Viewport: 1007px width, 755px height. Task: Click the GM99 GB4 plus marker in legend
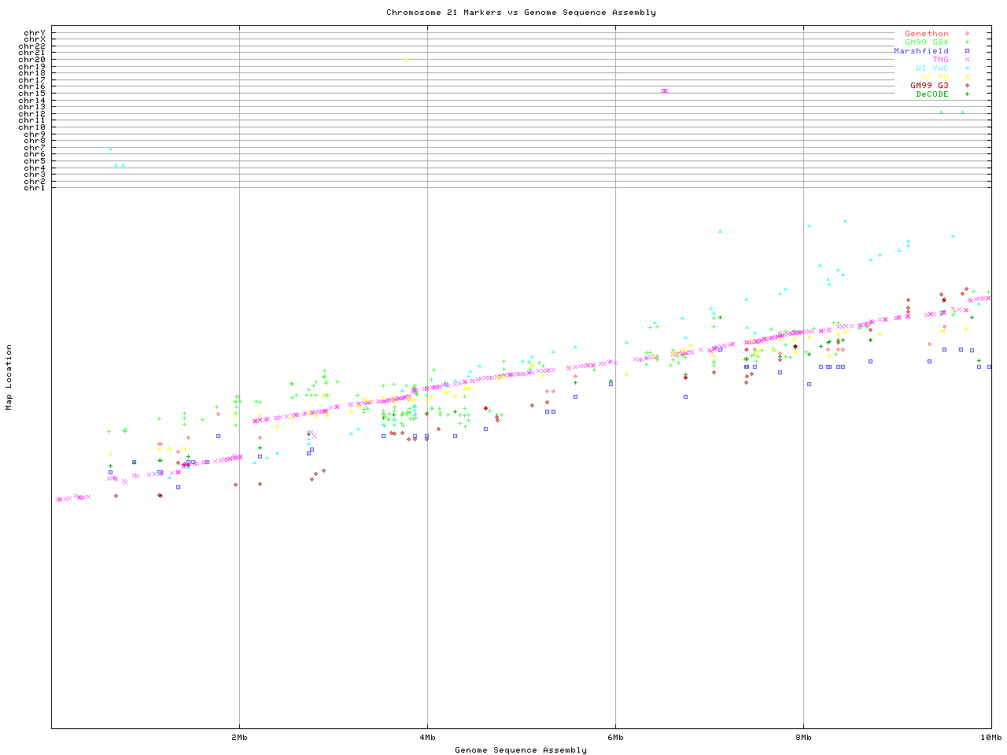point(967,42)
